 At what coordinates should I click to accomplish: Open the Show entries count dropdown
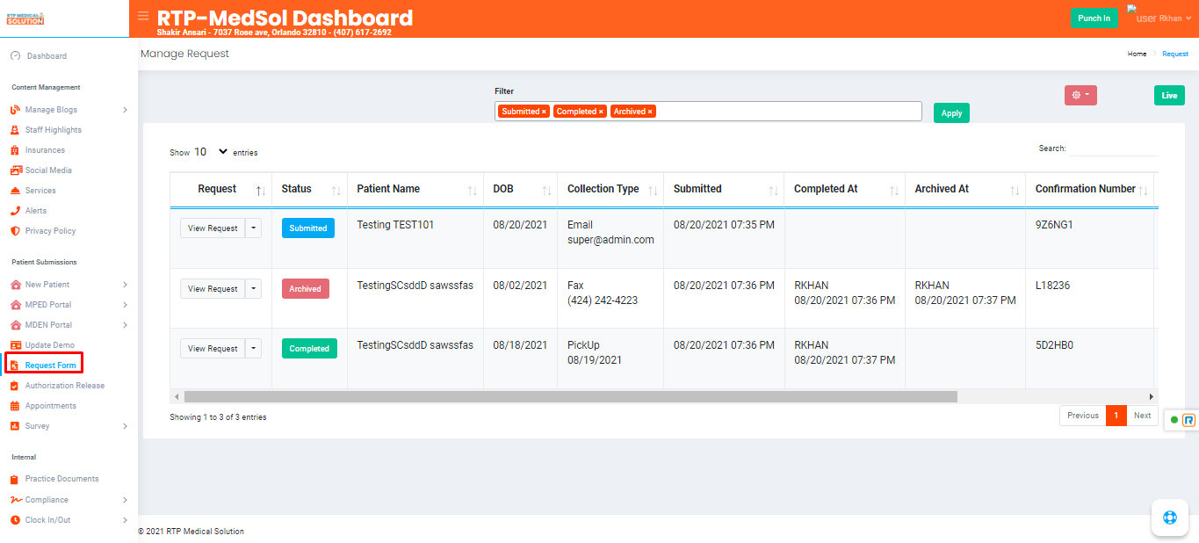click(211, 152)
